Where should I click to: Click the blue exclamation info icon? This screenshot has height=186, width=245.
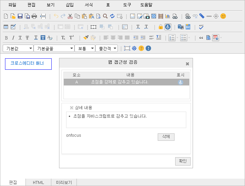click(x=148, y=48)
